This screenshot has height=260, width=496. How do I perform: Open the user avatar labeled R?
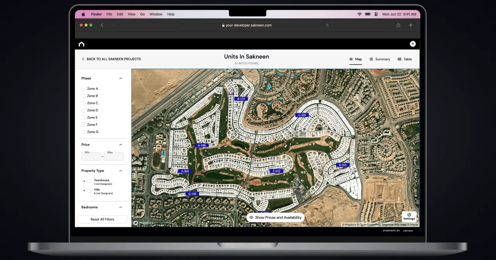coord(413,44)
